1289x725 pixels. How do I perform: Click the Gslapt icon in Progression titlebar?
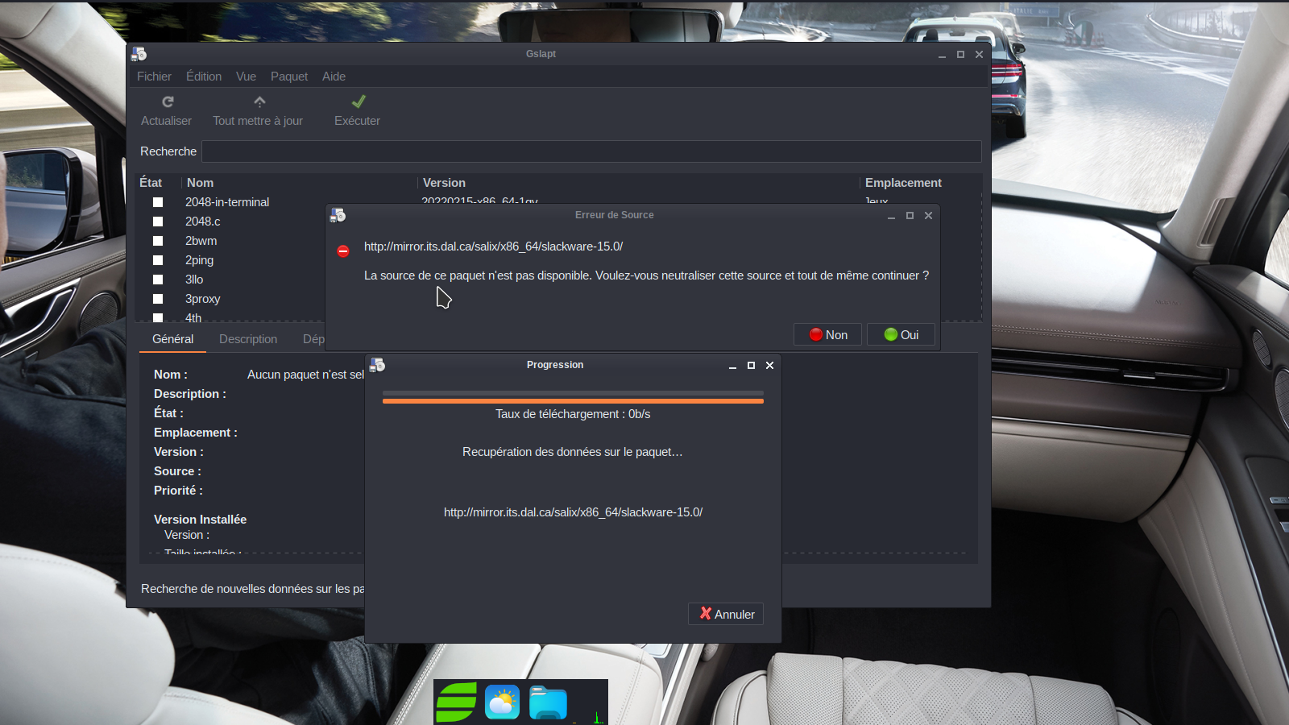(377, 366)
